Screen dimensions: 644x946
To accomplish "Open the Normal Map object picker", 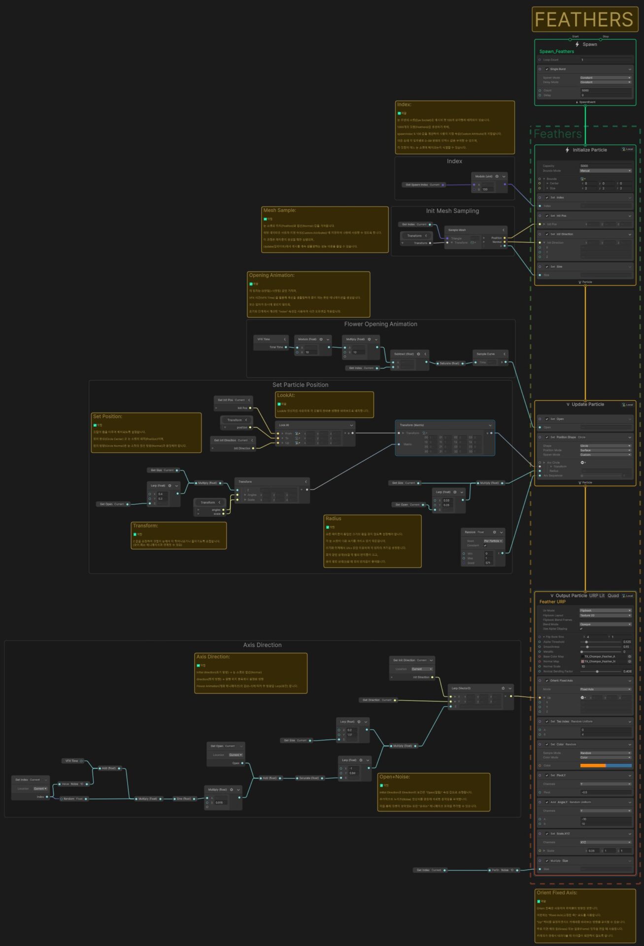I will coord(629,662).
